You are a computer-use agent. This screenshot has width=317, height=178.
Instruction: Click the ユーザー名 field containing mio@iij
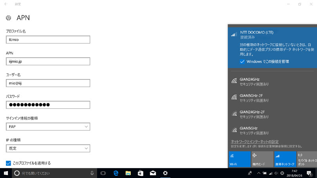[x=48, y=83]
